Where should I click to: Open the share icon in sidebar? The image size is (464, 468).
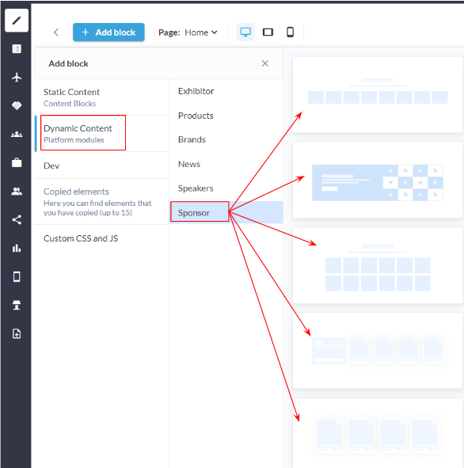point(17,219)
